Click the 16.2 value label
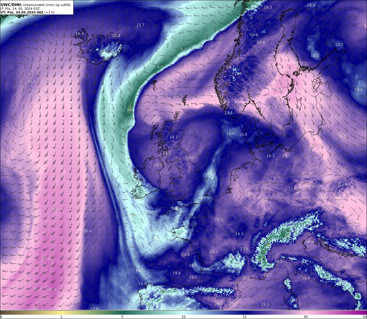 pyautogui.click(x=271, y=156)
